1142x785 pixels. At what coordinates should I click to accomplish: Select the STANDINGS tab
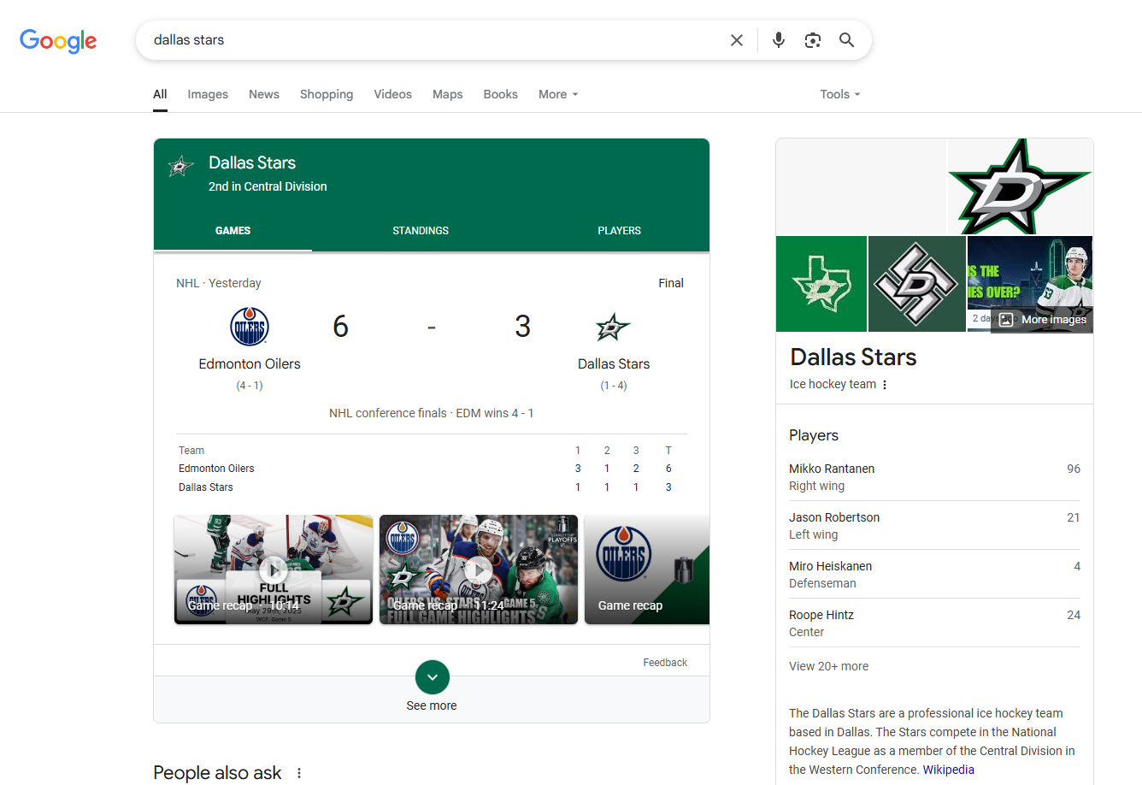[x=421, y=231]
